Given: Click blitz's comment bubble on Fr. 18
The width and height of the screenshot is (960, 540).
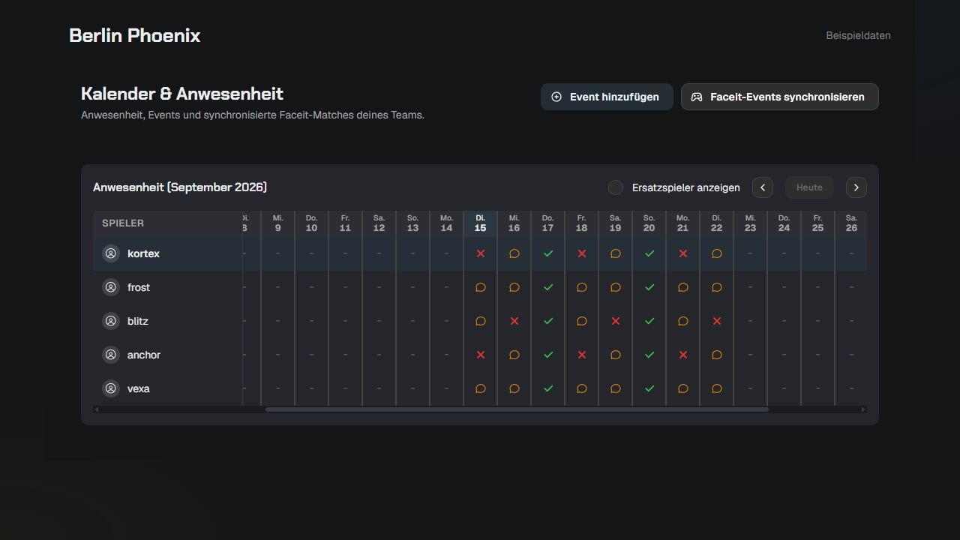Looking at the screenshot, I should [581, 321].
